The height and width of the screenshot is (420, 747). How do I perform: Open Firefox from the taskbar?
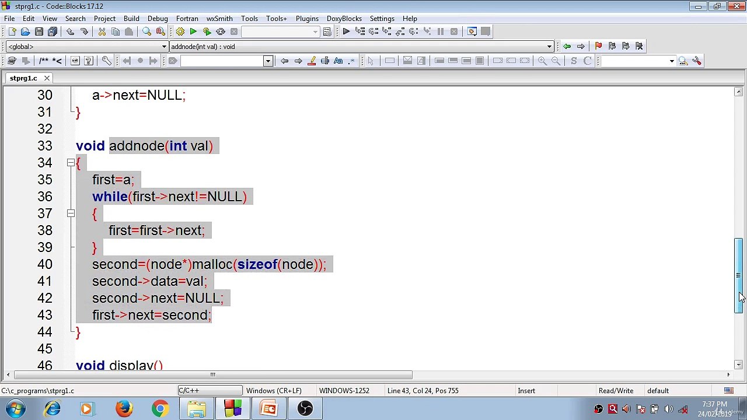[x=124, y=409]
